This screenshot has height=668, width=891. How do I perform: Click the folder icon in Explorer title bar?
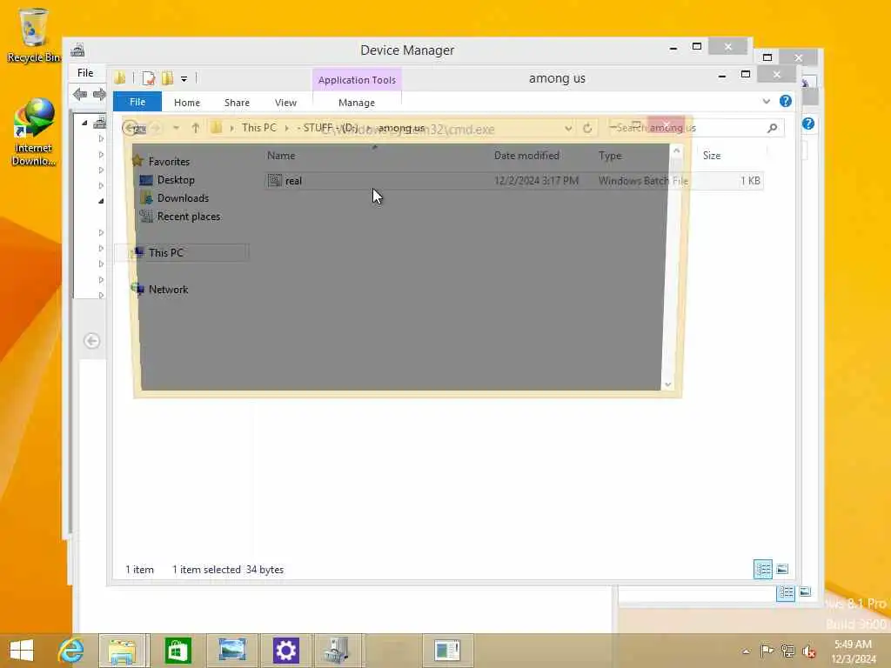[120, 78]
